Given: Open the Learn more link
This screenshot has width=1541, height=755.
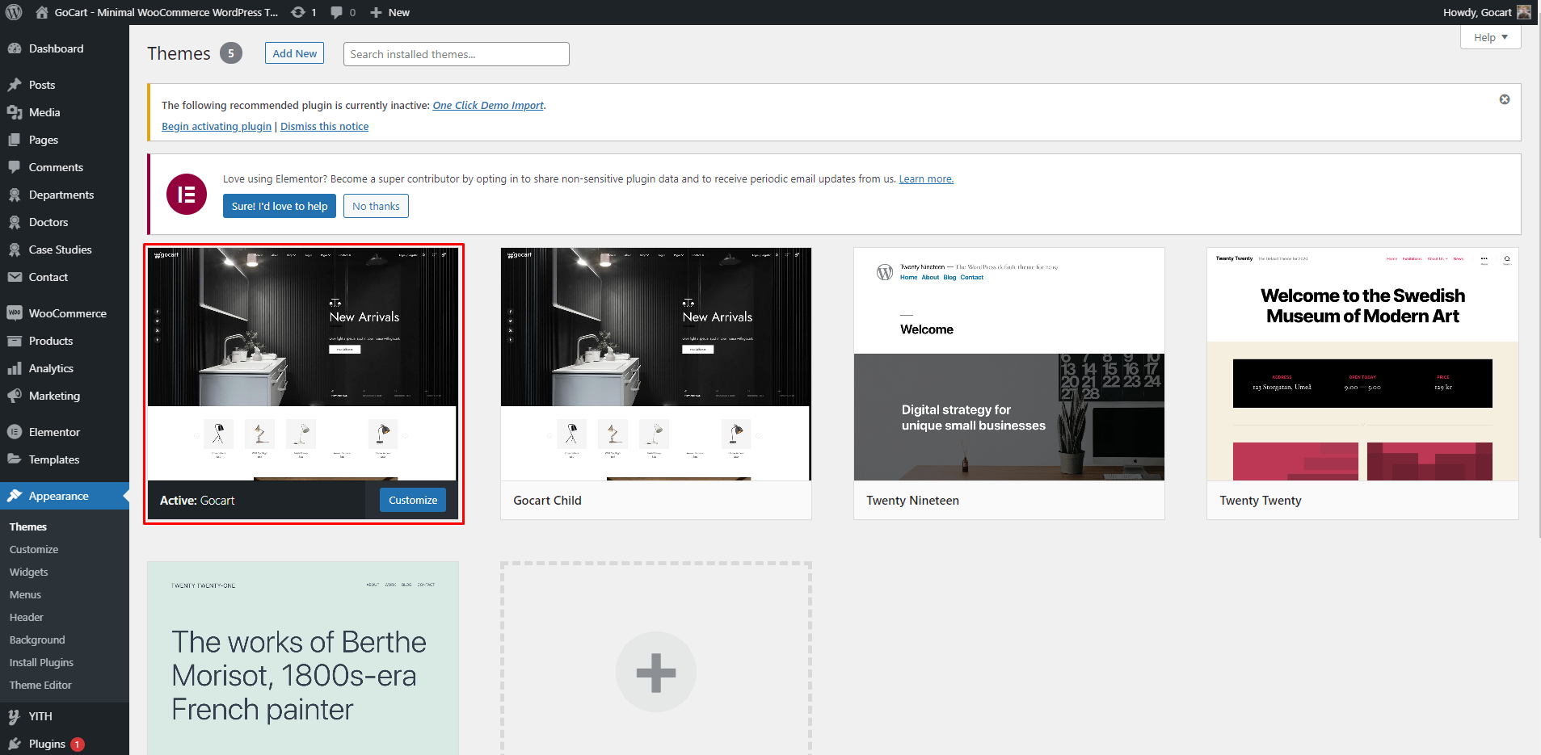Looking at the screenshot, I should (926, 178).
